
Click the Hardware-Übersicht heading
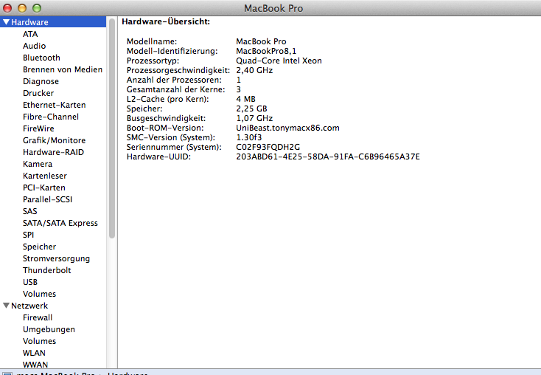tap(166, 21)
